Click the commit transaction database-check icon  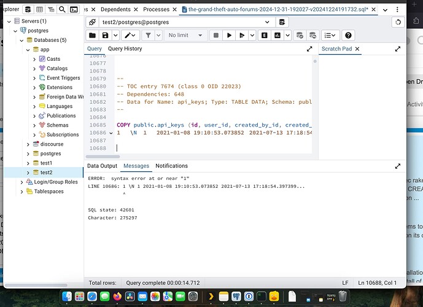[x=300, y=36]
